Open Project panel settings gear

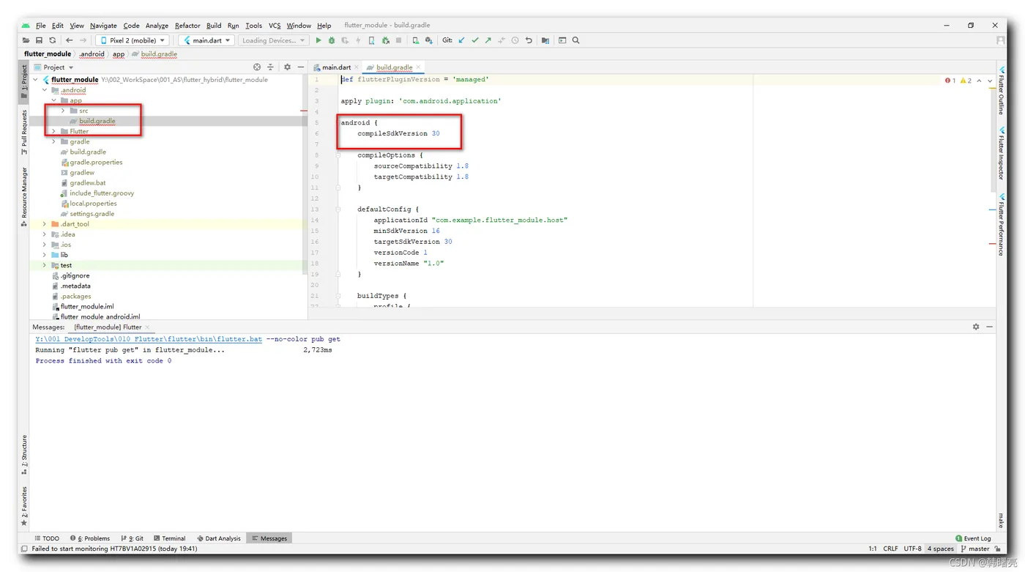[x=287, y=67]
